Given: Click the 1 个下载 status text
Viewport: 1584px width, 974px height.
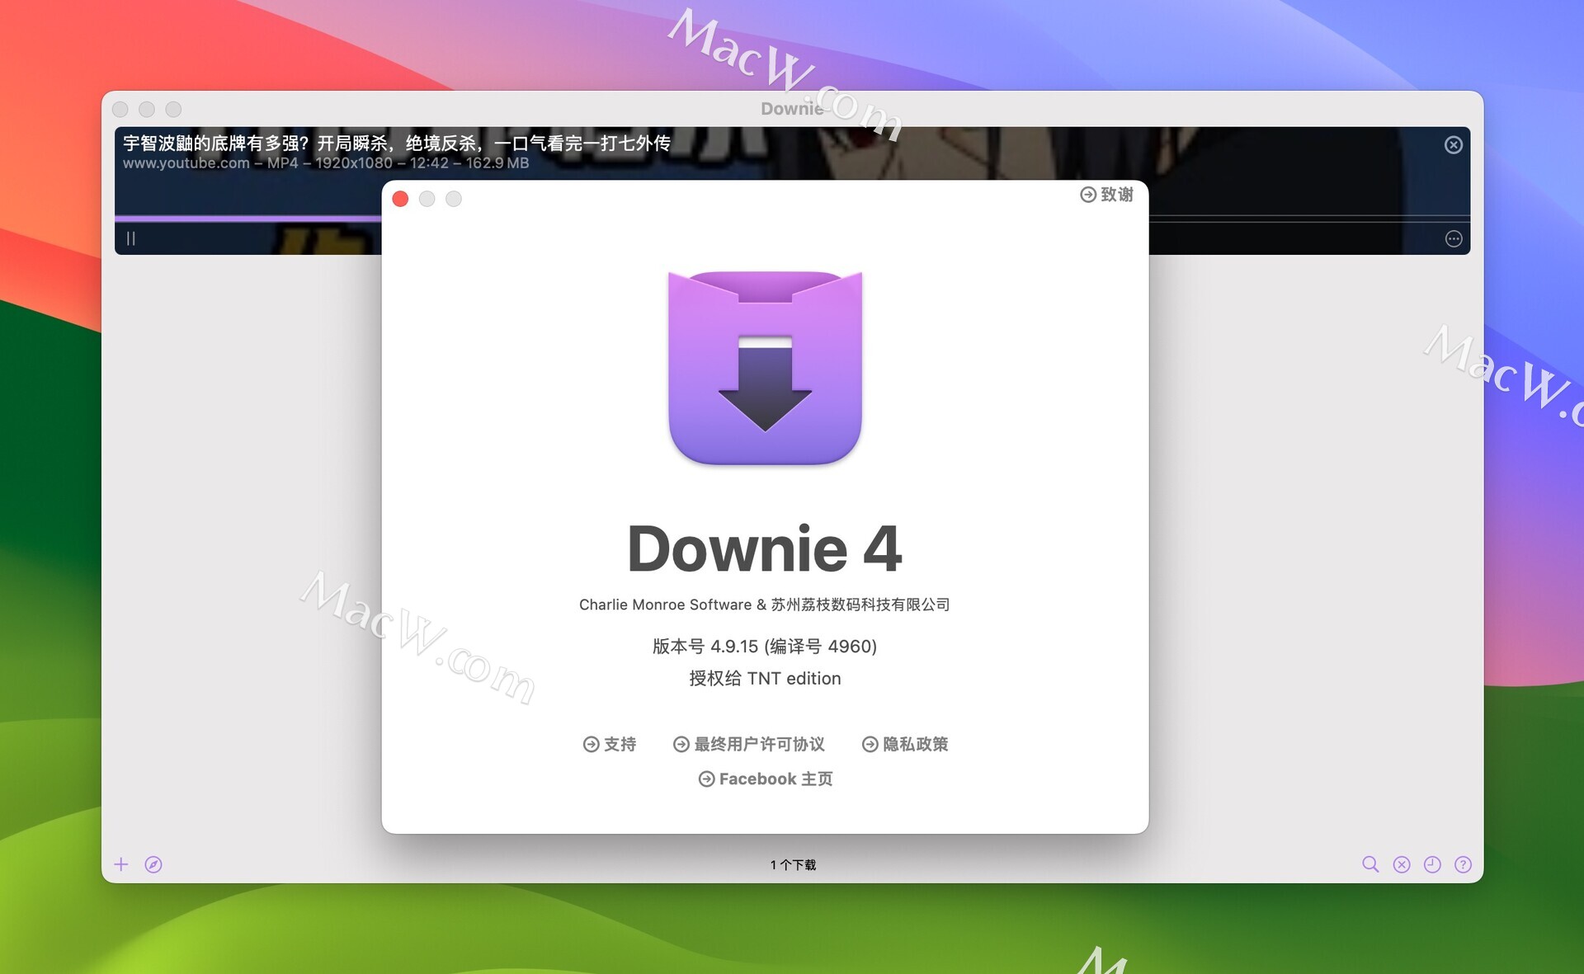Looking at the screenshot, I should point(793,864).
